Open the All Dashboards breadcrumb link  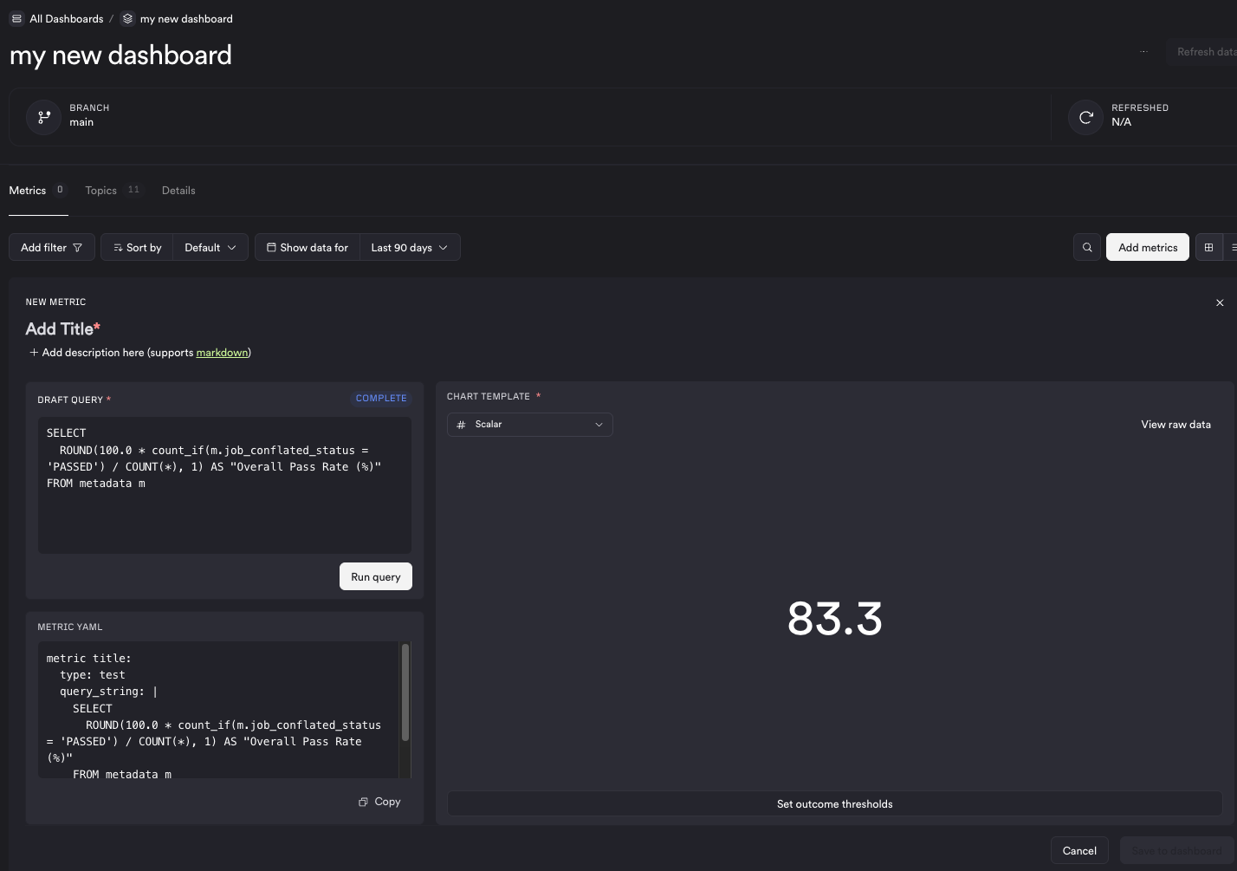click(66, 18)
